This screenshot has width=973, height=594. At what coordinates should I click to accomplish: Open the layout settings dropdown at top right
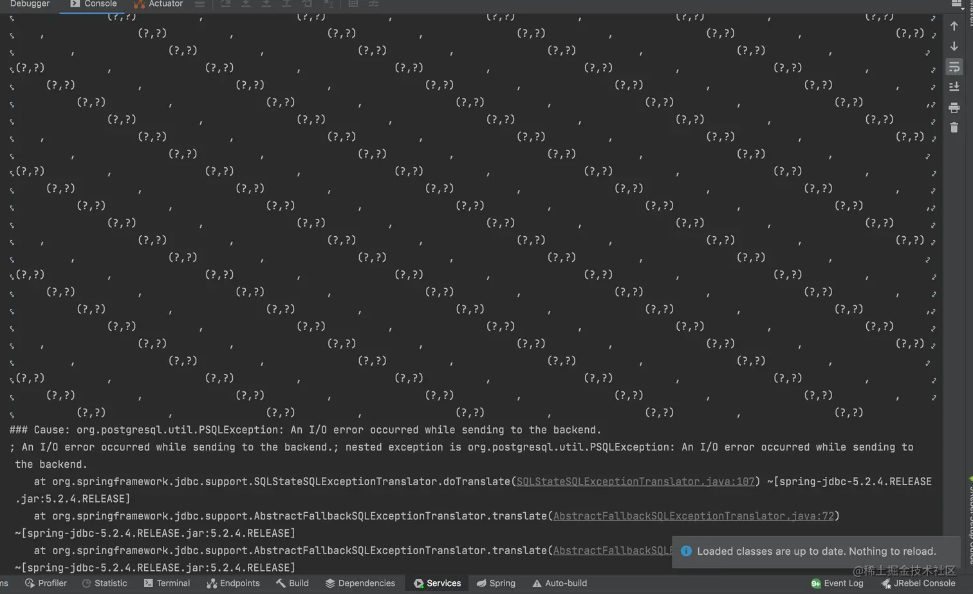[956, 3]
